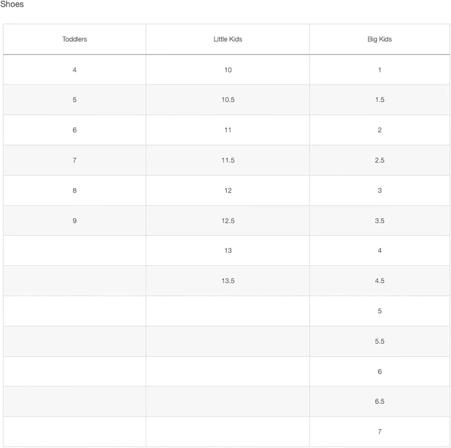Select size 4 in the Toddlers column
Screen dimensions: 451x448
point(75,70)
